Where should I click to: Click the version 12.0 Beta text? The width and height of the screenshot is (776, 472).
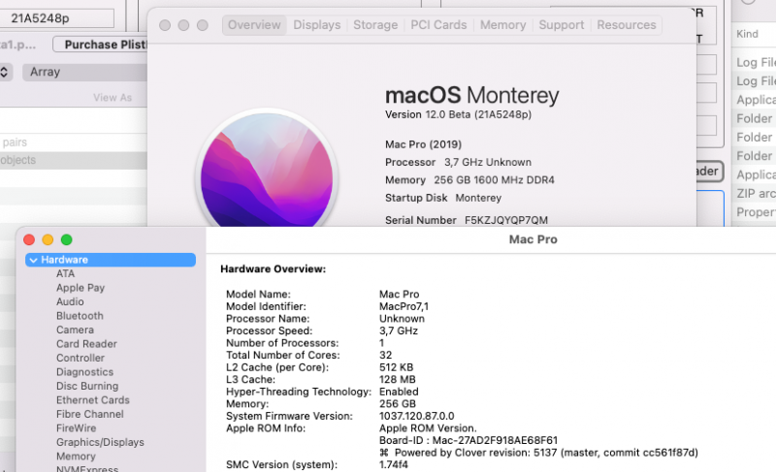tap(458, 114)
